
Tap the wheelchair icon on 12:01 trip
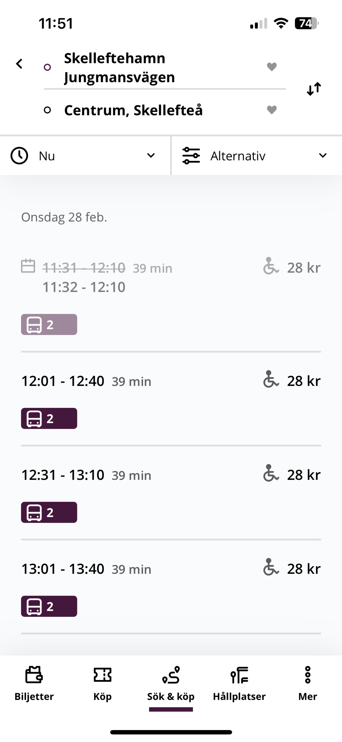(271, 379)
